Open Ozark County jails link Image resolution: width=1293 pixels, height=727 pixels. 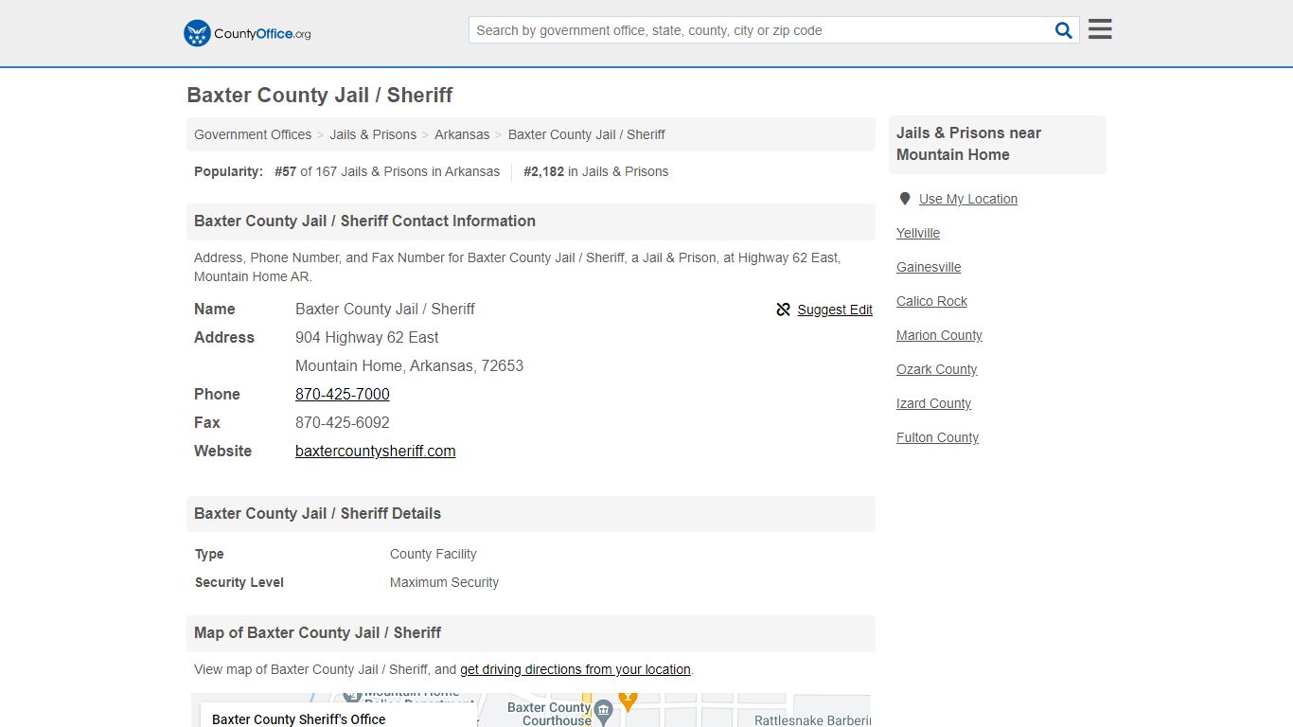pos(936,369)
